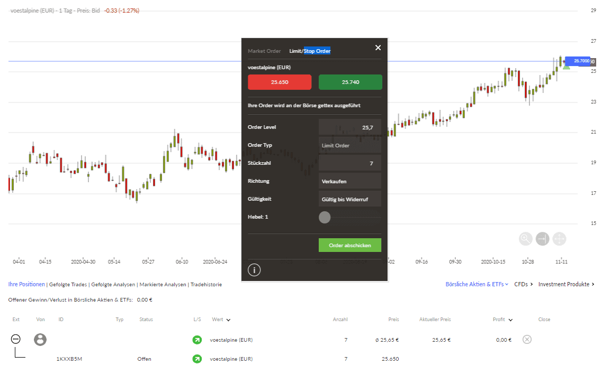Collapse the voestalpine position with the minus icon
Screen dimensions: 611x384
click(15, 339)
